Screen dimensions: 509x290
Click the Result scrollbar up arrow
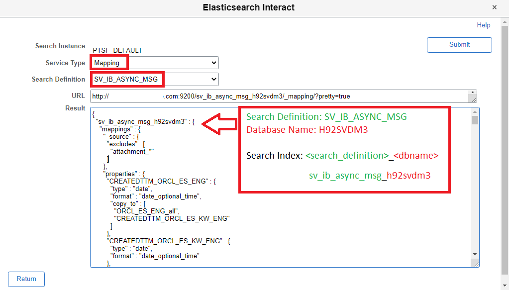(475, 111)
